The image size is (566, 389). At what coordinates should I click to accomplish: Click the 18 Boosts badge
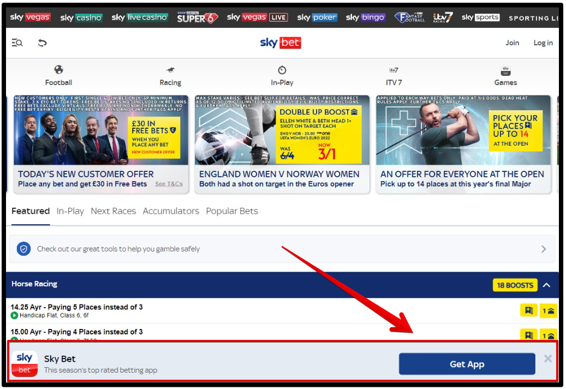(x=515, y=285)
